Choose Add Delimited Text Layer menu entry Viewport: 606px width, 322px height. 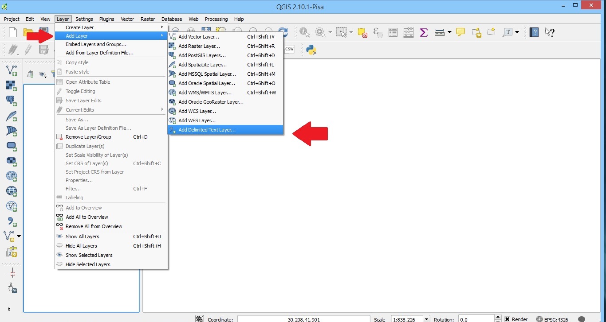[225, 130]
